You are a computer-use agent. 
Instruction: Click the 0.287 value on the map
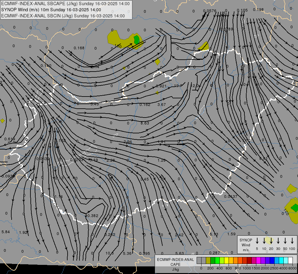pos(215,253)
